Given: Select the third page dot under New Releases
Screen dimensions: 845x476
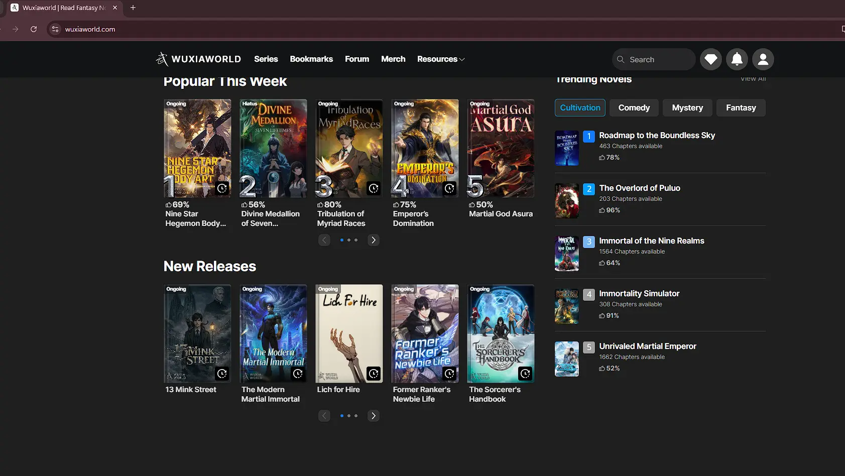Looking at the screenshot, I should click(x=356, y=416).
